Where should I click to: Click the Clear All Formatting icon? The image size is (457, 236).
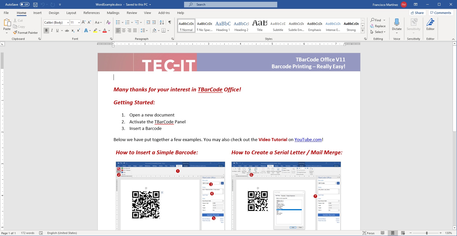[x=108, y=22]
